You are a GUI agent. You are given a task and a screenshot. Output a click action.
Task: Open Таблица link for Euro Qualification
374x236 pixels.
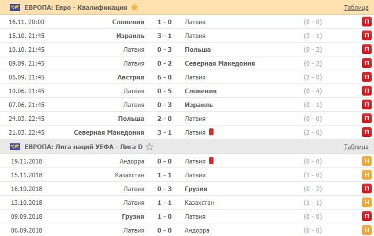tap(357, 7)
